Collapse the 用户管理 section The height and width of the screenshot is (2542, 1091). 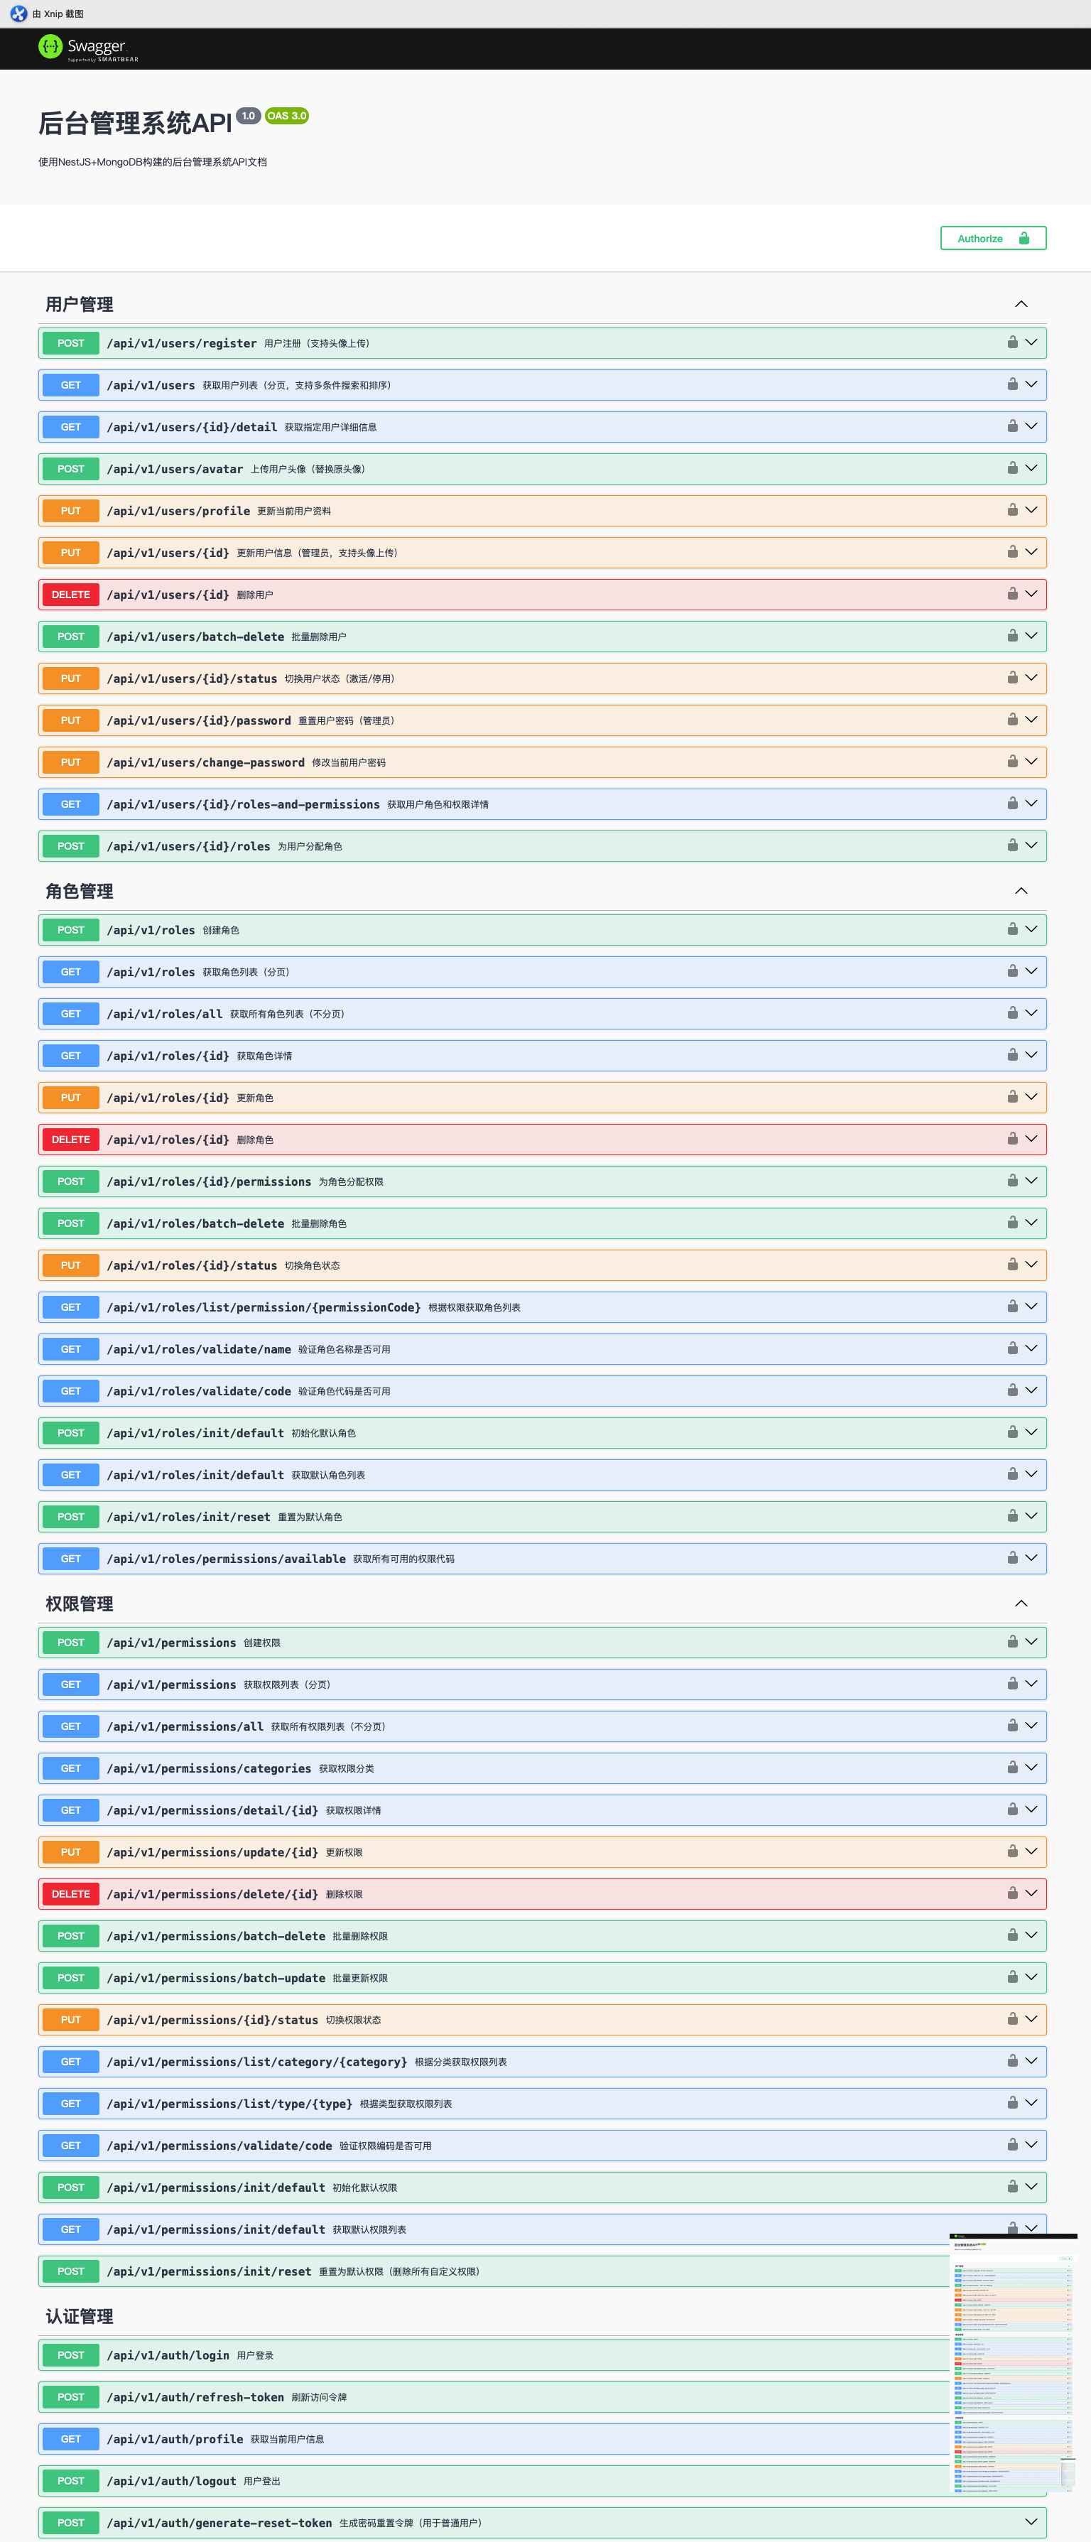(x=1021, y=304)
